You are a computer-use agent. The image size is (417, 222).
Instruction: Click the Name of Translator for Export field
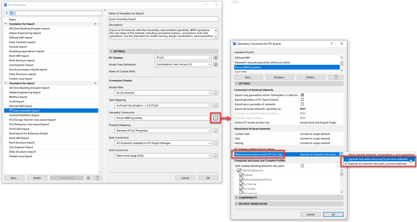pos(164,19)
